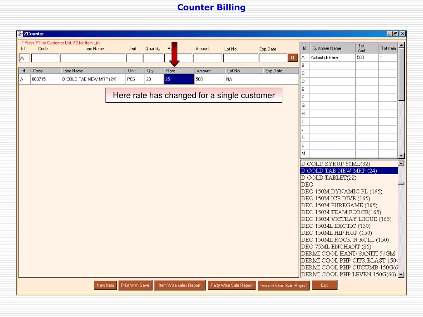Restore the ZCounter window
This screenshot has width=423, height=317.
395,34
